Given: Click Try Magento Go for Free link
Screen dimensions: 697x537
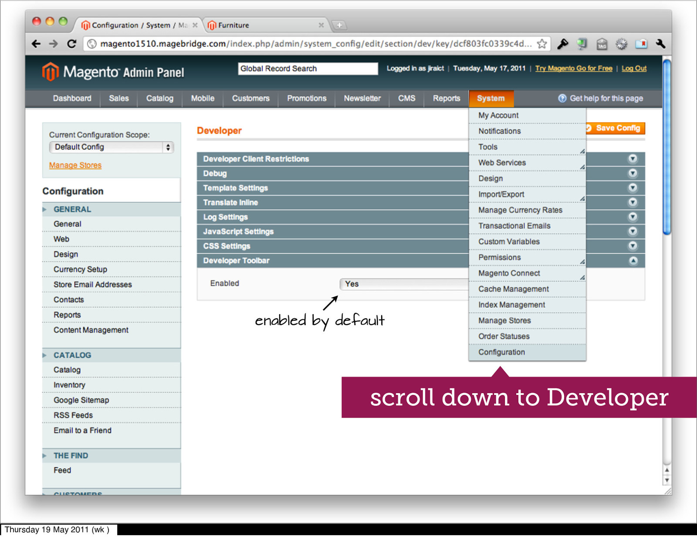Looking at the screenshot, I should pos(574,68).
